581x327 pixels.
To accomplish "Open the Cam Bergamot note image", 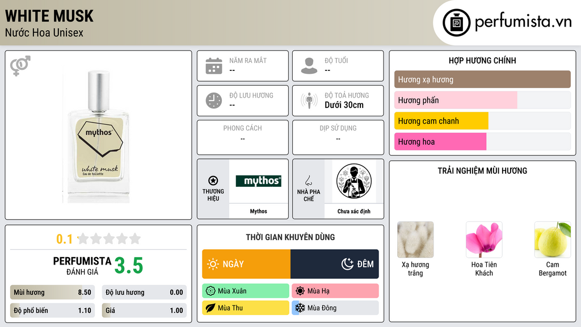I will [x=553, y=240].
